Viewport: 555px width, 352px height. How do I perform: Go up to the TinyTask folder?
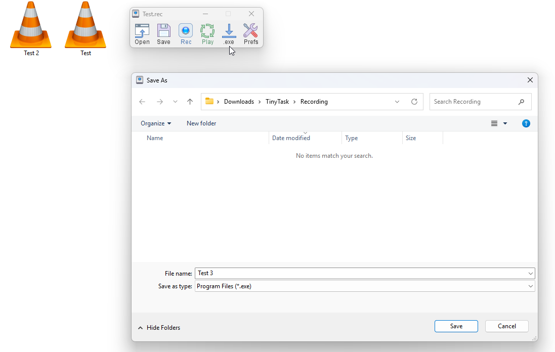[x=190, y=102]
